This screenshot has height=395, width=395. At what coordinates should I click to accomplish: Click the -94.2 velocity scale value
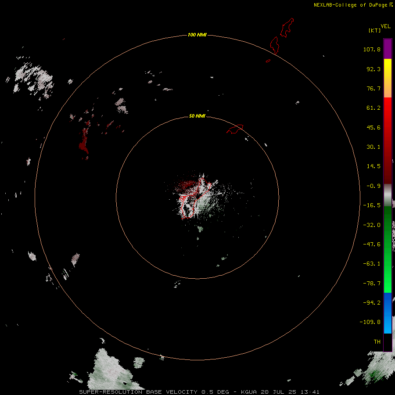point(372,302)
